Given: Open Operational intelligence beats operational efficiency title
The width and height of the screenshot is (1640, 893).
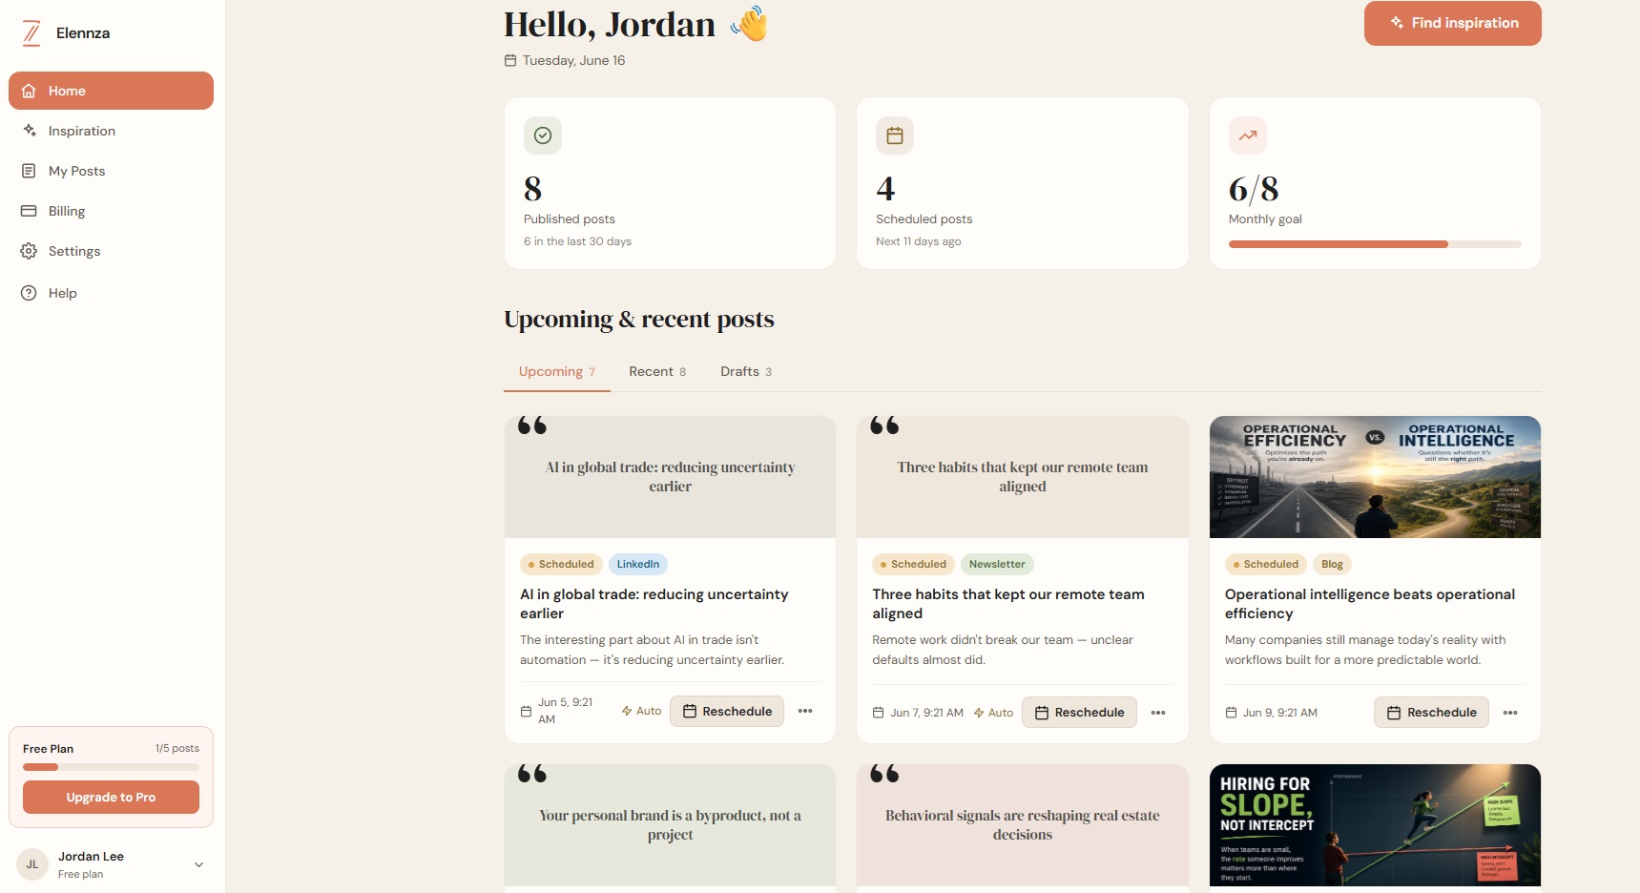Looking at the screenshot, I should click(1370, 603).
